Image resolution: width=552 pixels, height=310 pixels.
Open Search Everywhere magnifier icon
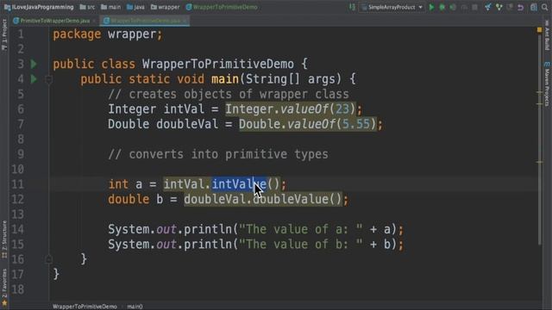click(x=544, y=7)
